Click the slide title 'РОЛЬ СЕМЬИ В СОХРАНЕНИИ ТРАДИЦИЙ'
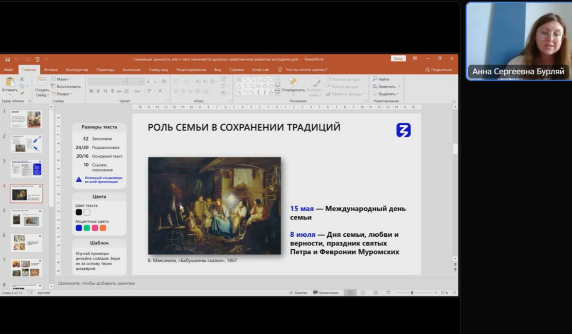572x334 pixels. click(x=244, y=128)
